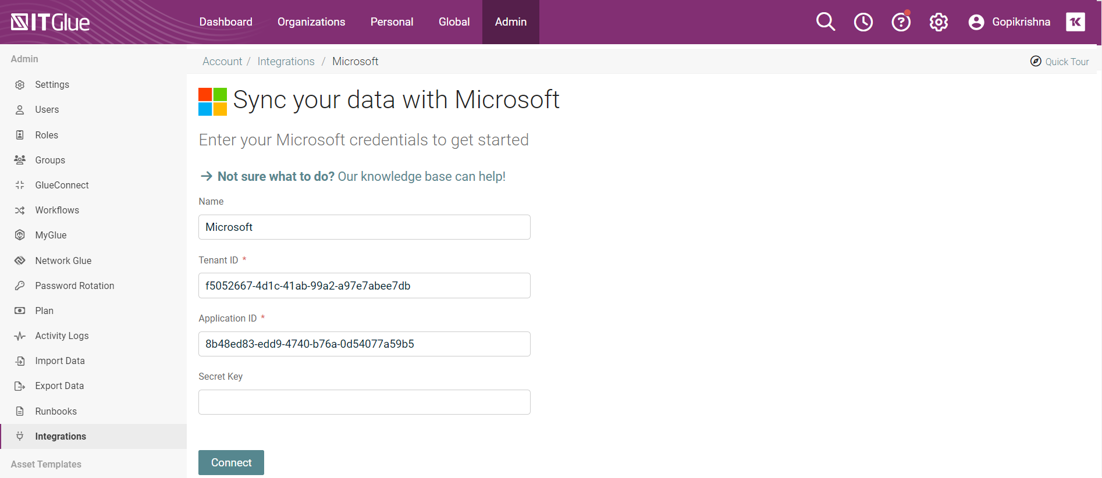Screen dimensions: 1102x478
Task: Click the Kaseya K icon
Action: tap(1075, 22)
